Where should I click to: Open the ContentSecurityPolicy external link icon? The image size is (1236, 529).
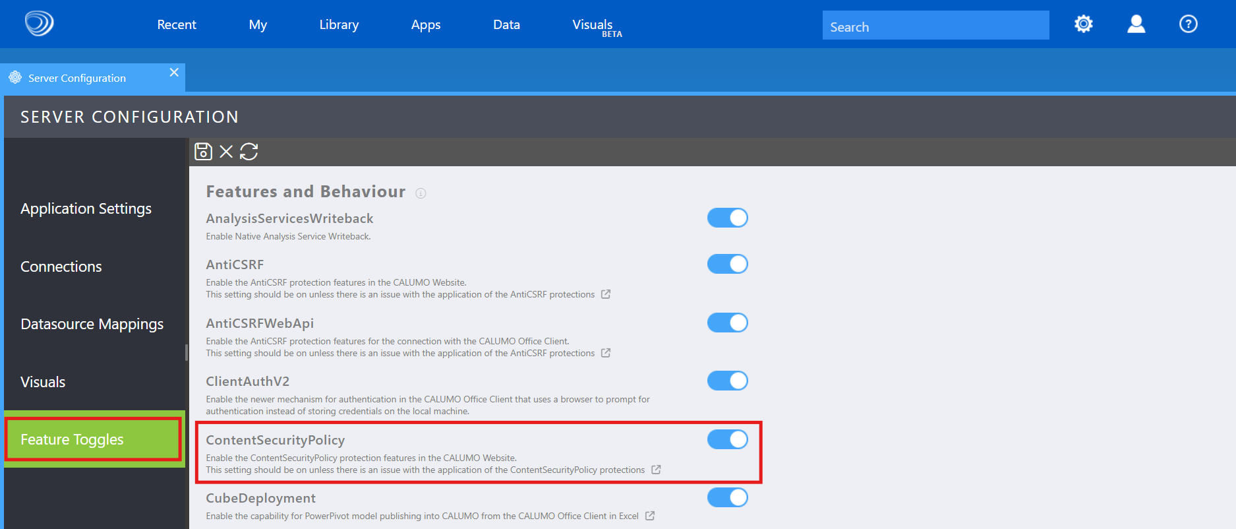coord(656,470)
